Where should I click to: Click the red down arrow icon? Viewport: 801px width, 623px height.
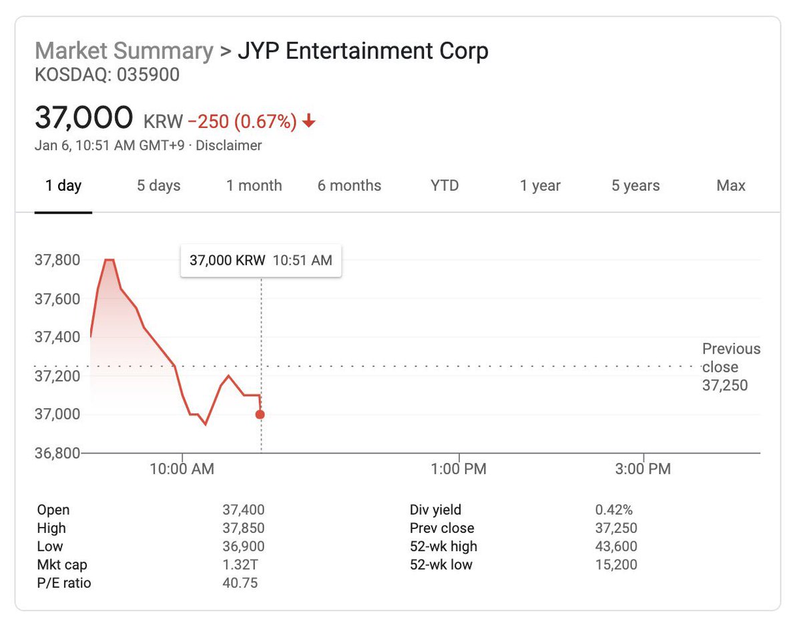[308, 121]
